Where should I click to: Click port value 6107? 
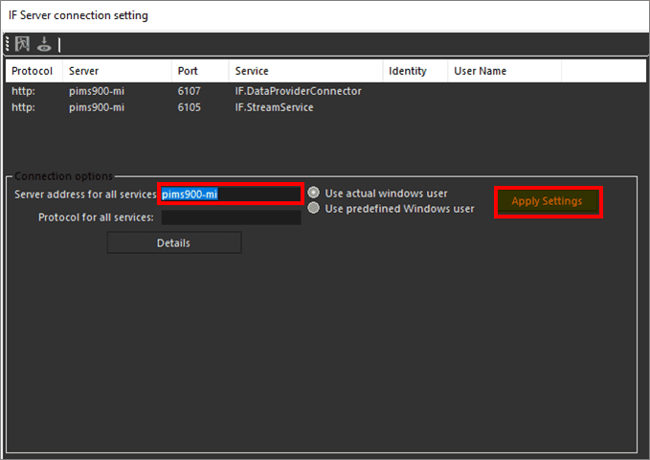189,91
